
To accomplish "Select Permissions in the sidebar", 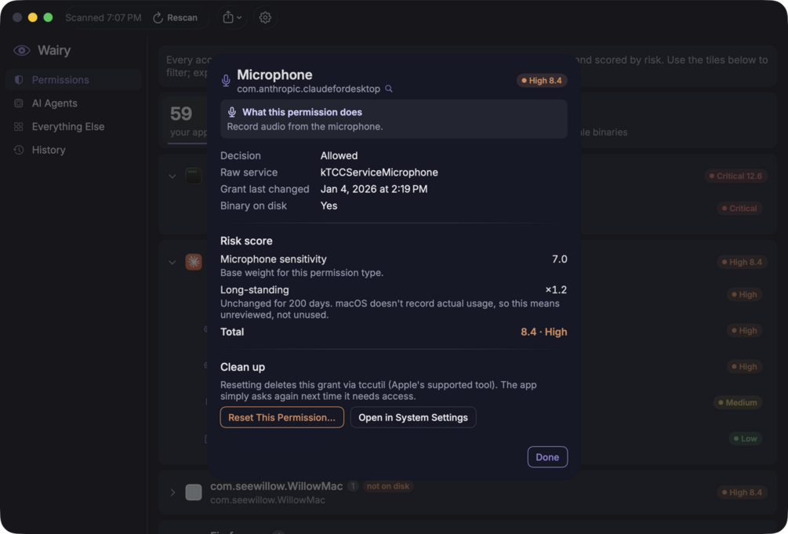I will coord(74,80).
